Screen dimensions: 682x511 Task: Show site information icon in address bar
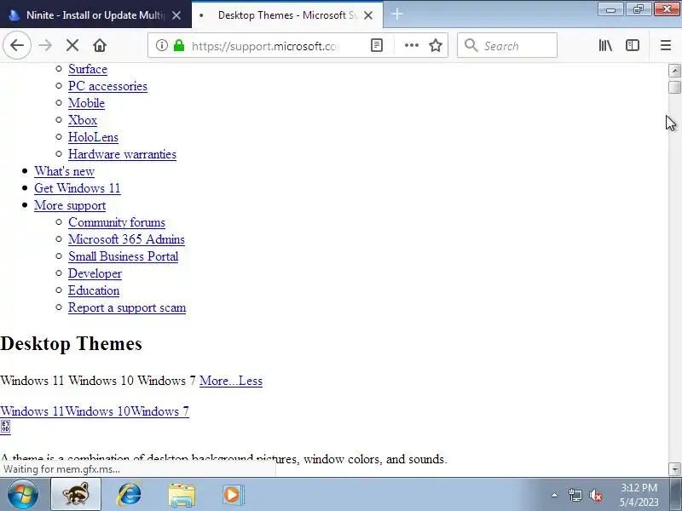[x=162, y=45]
